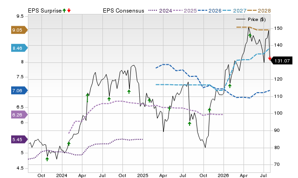Click the Price ($) legend item

click(251, 20)
